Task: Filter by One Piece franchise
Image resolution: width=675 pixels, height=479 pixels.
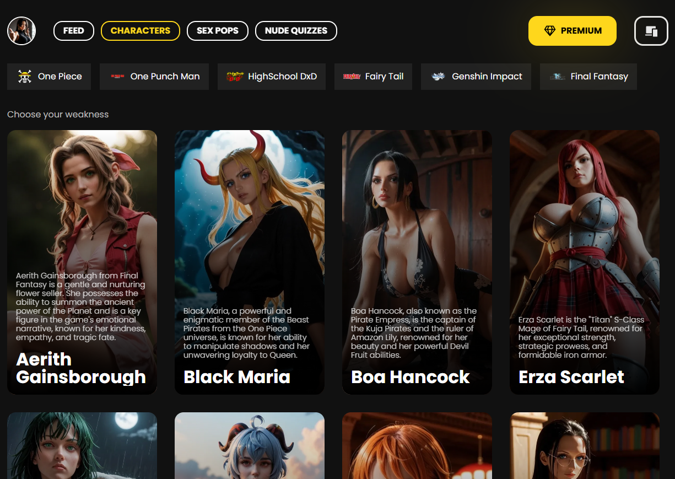Action: pyautogui.click(x=49, y=77)
